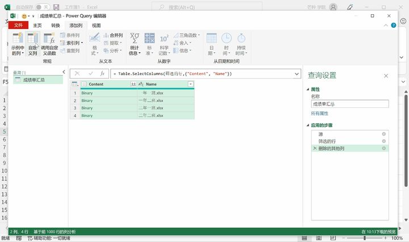Viewport: 409px width, 242px height.
Task: Open Custom Column (自定义列) tool
Action: [32, 44]
